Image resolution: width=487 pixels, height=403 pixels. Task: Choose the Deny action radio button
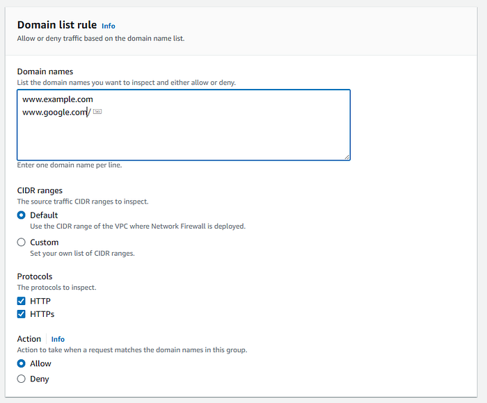[22, 379]
